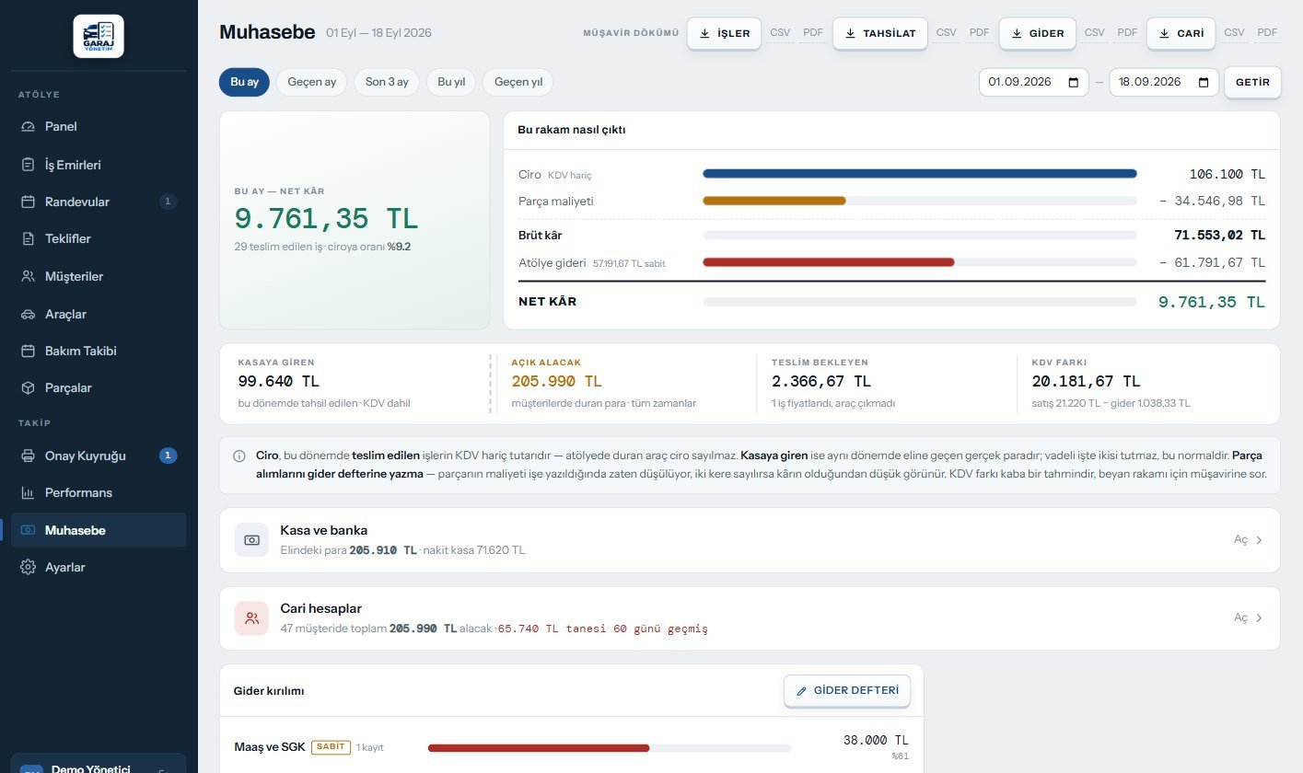Download the Gider report

tap(1037, 33)
